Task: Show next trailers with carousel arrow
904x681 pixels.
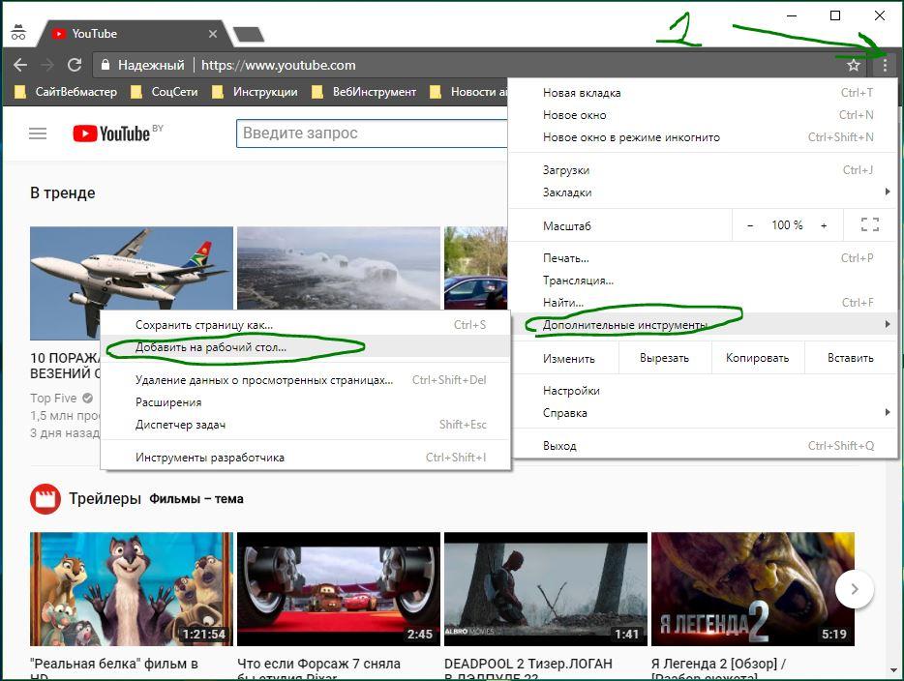Action: [x=855, y=589]
